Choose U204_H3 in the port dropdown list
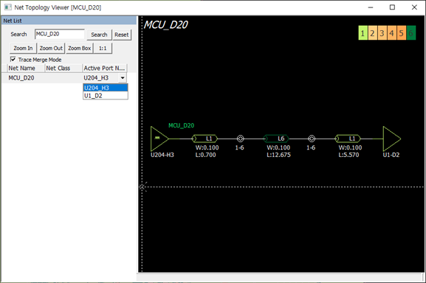The width and height of the screenshot is (426, 283). tap(106, 88)
